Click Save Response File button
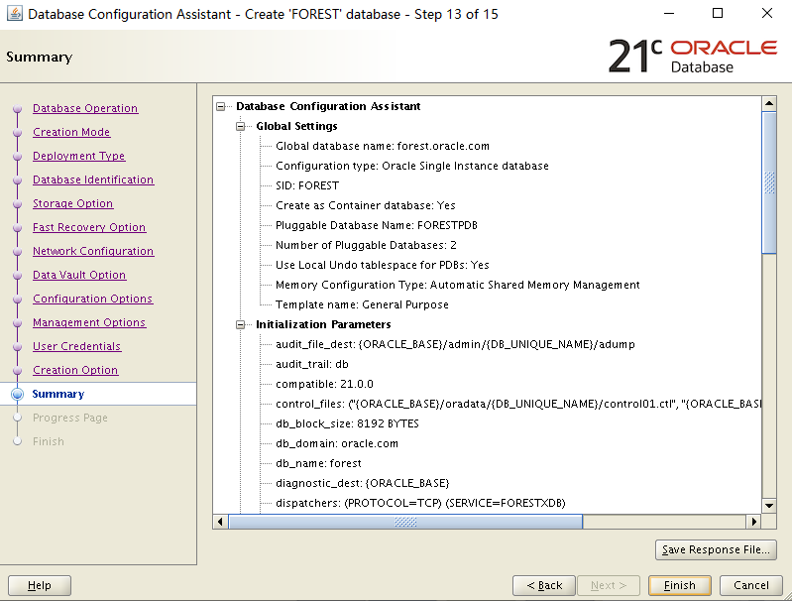The image size is (792, 601). click(716, 550)
